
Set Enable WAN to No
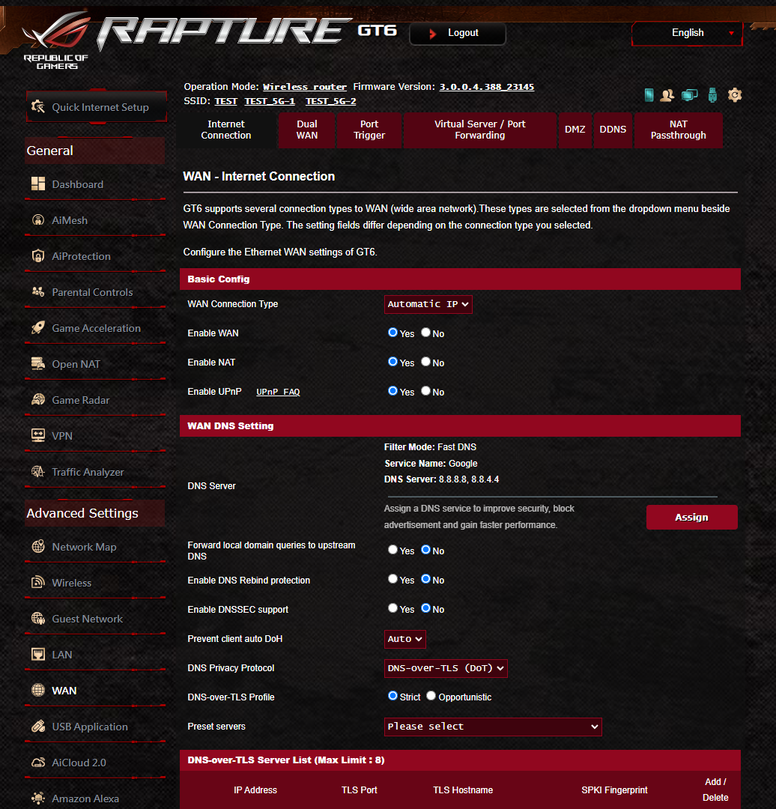tap(425, 332)
